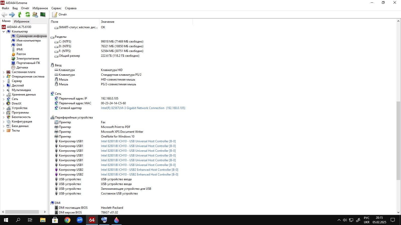This screenshot has width=401, height=225.
Task: Click the Программы icon in tree
Action: click(x=9, y=112)
